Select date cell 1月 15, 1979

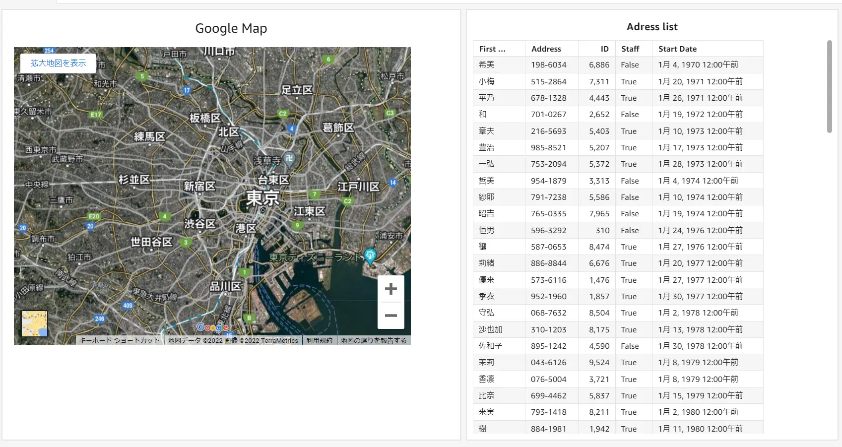[x=708, y=395]
